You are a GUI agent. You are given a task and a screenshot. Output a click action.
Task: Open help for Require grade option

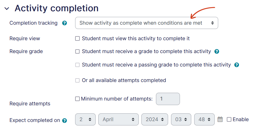coord(217,51)
